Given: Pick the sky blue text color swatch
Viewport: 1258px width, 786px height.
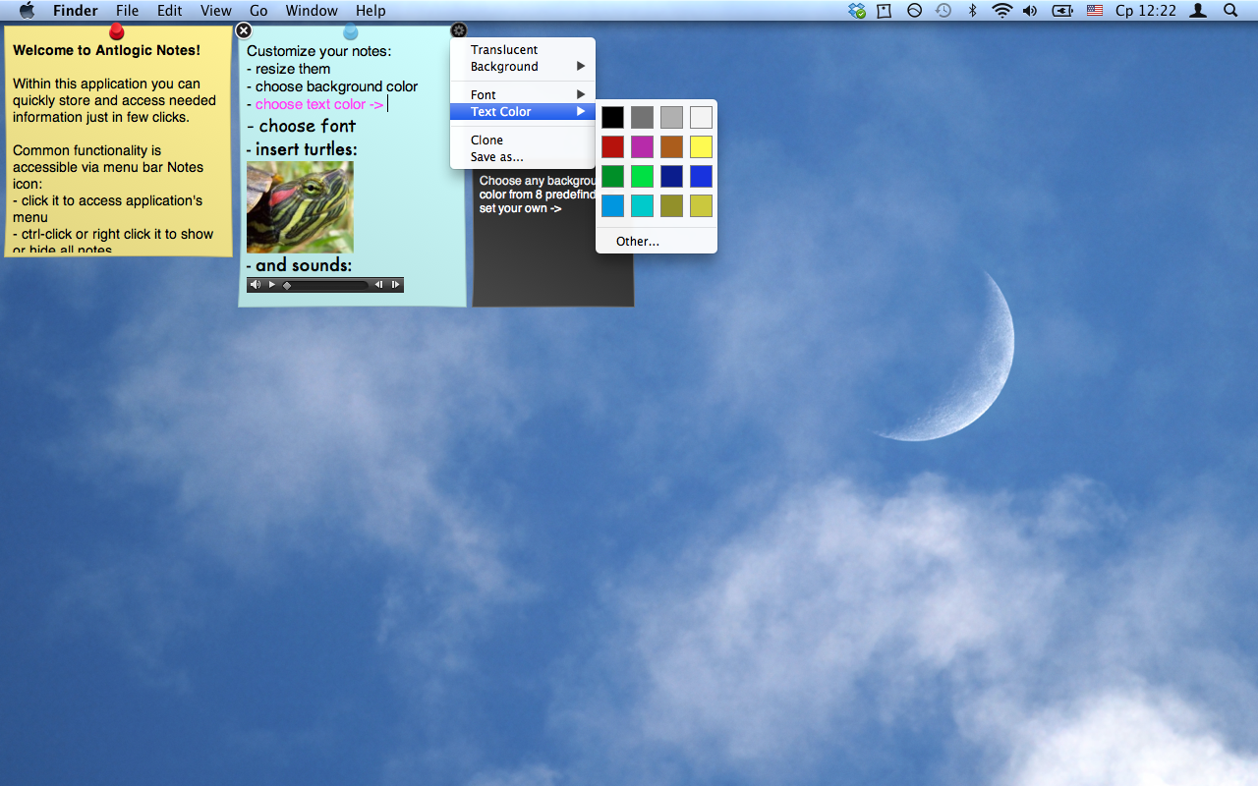Looking at the screenshot, I should (612, 206).
